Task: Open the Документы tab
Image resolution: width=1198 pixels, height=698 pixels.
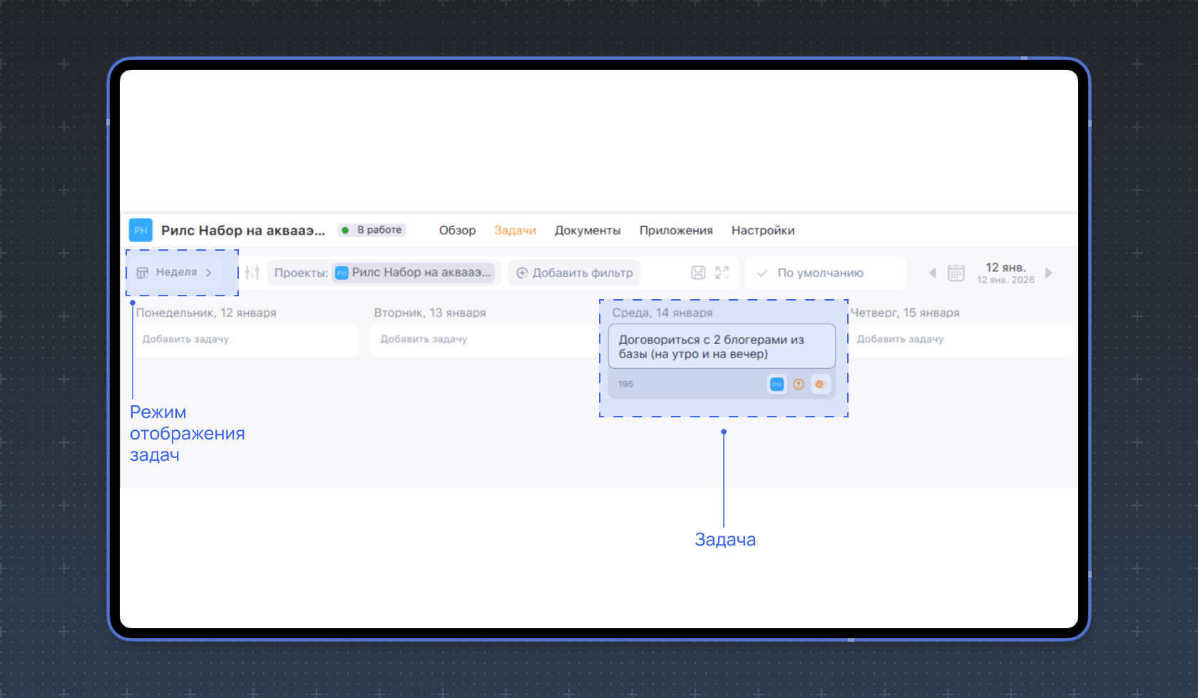Action: pyautogui.click(x=588, y=230)
